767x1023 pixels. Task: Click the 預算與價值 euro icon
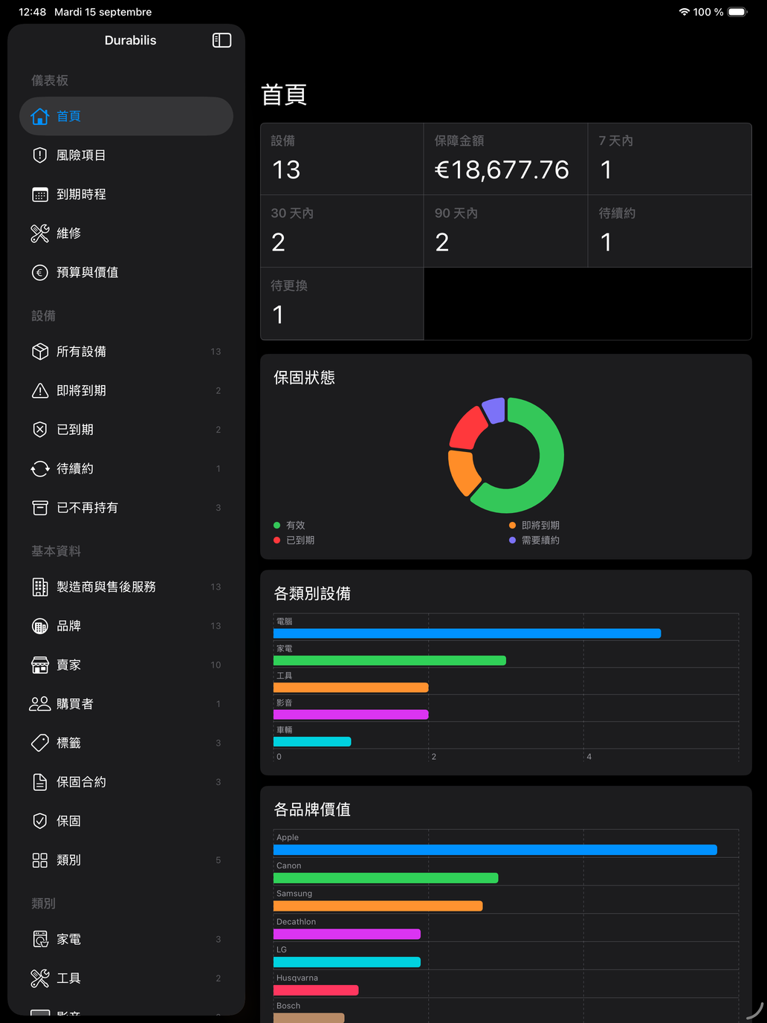pyautogui.click(x=40, y=273)
